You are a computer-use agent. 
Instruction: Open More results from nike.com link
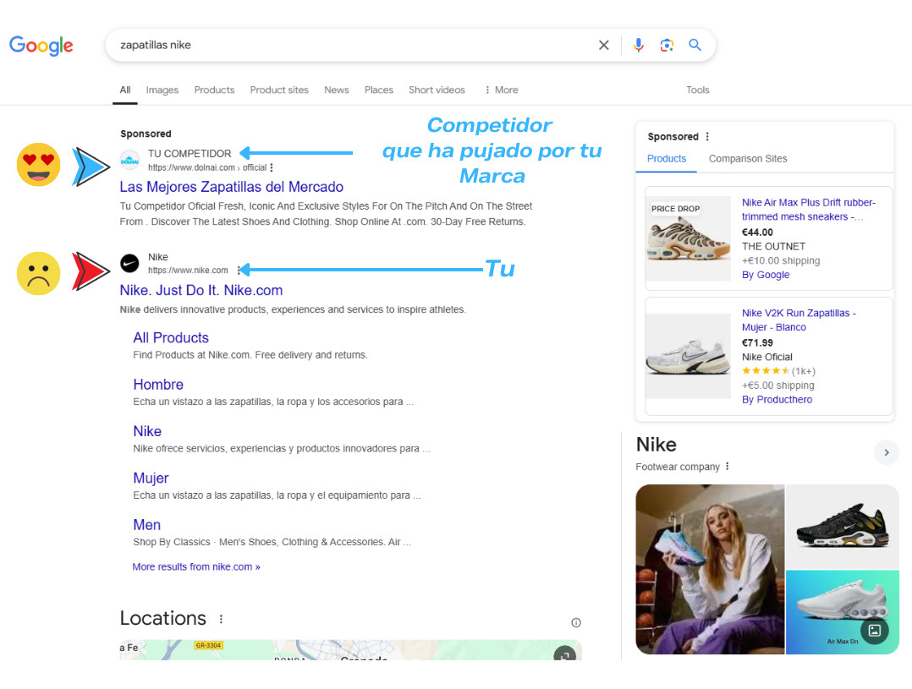coord(195,566)
